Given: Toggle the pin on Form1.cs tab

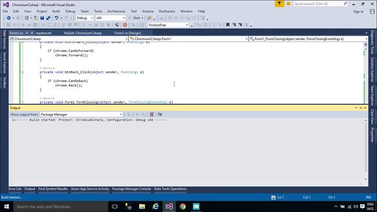Looking at the screenshot, I should click(27, 33).
